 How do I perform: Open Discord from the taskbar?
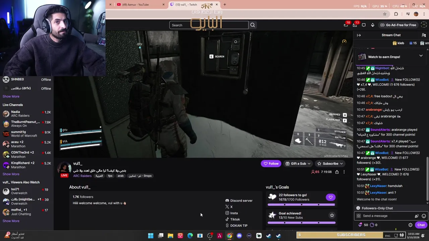tap(239, 236)
